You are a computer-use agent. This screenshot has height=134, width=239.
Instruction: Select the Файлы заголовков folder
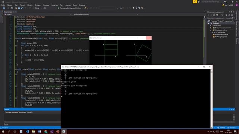tap(221, 35)
